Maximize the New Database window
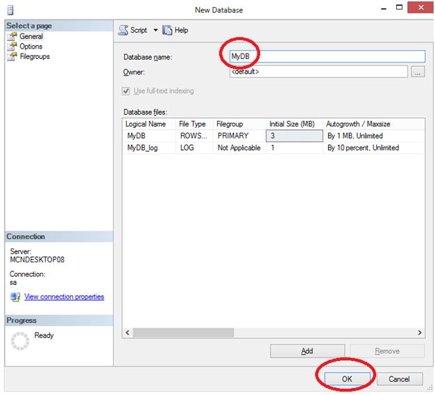The height and width of the screenshot is (395, 435). click(x=399, y=8)
